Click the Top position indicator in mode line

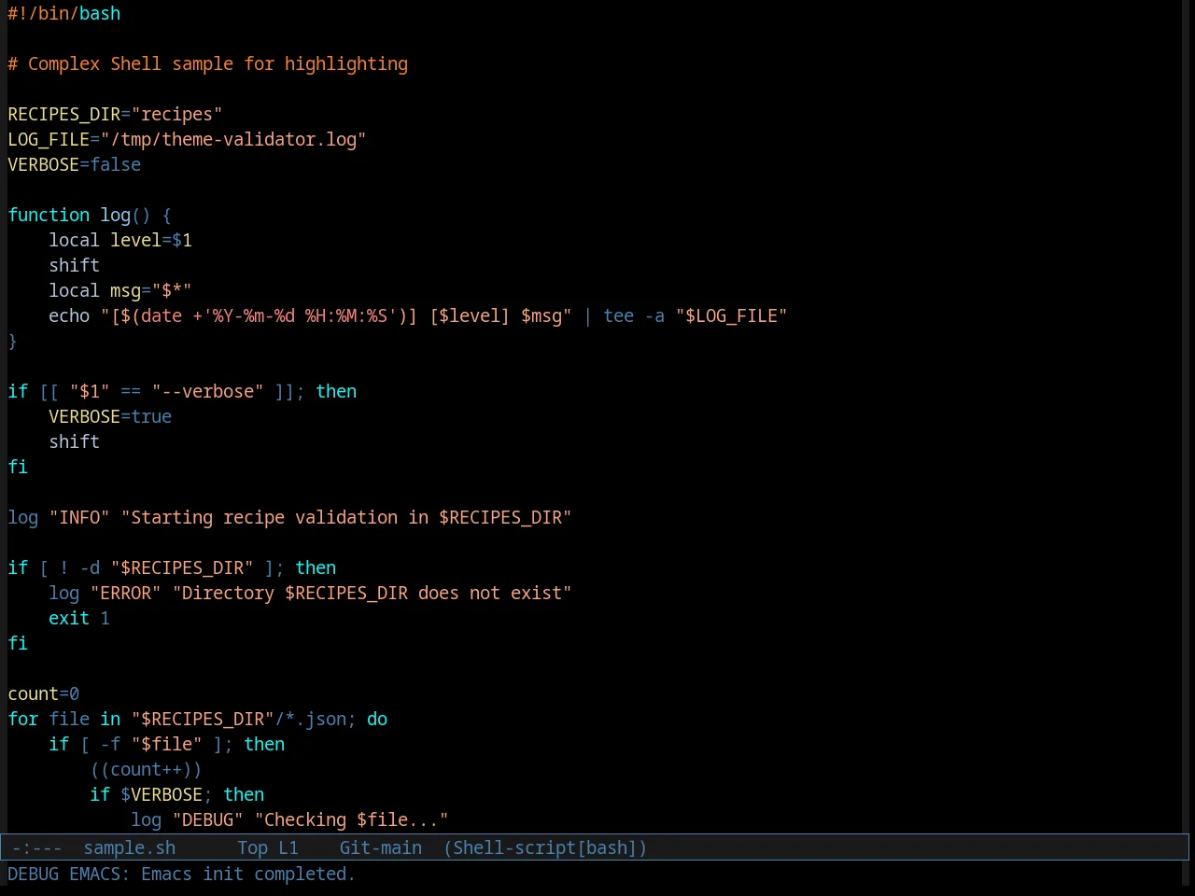[x=252, y=847]
